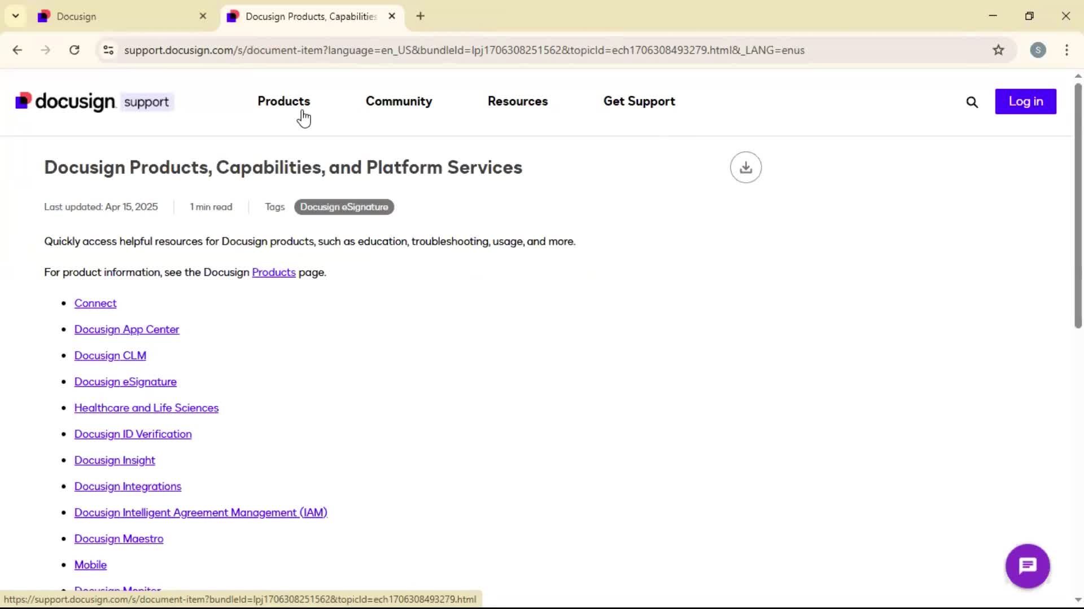Screen dimensions: 1084x609
Task: Select the Docusign Products, Capabilities tab
Action: 311,16
